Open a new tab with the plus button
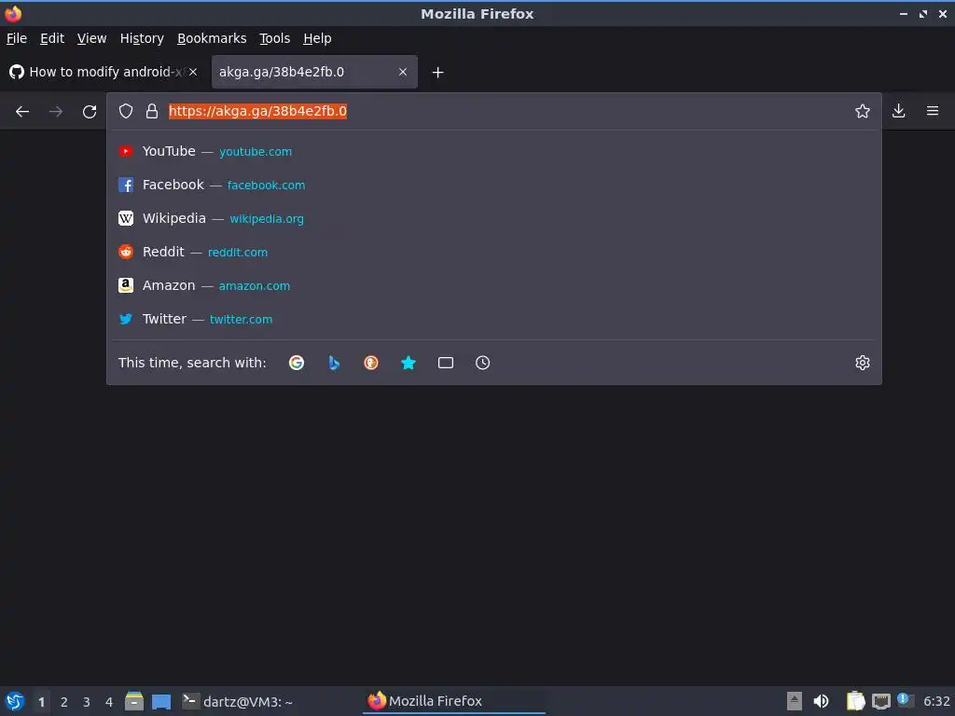Image resolution: width=955 pixels, height=716 pixels. click(x=437, y=73)
